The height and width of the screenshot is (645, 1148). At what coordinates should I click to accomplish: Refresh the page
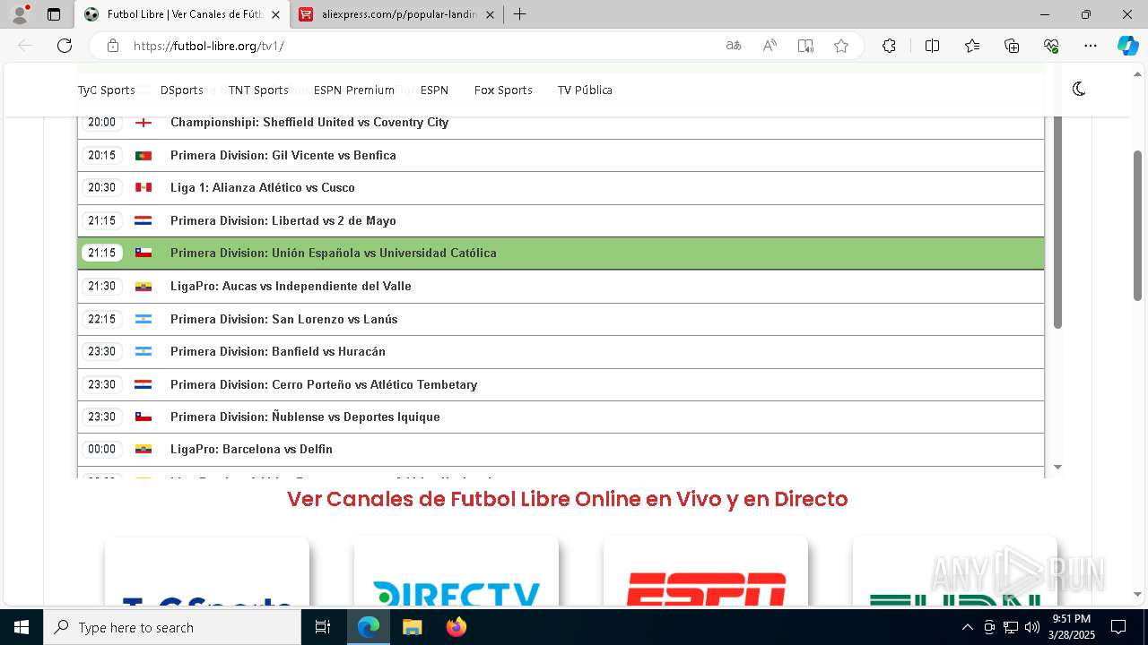click(x=65, y=46)
